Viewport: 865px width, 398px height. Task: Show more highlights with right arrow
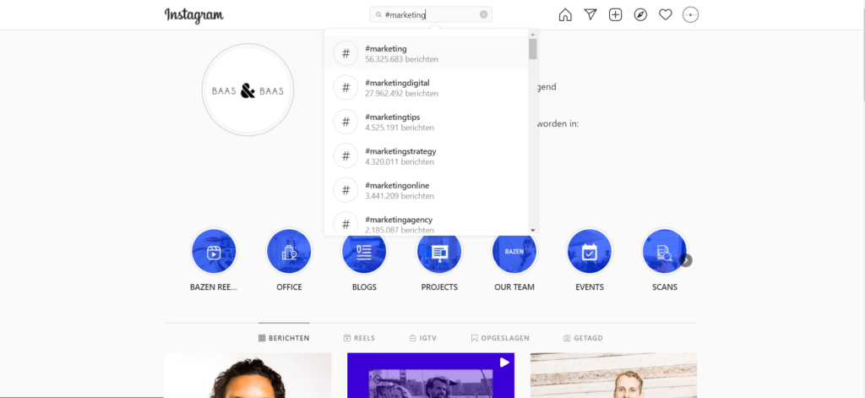686,260
